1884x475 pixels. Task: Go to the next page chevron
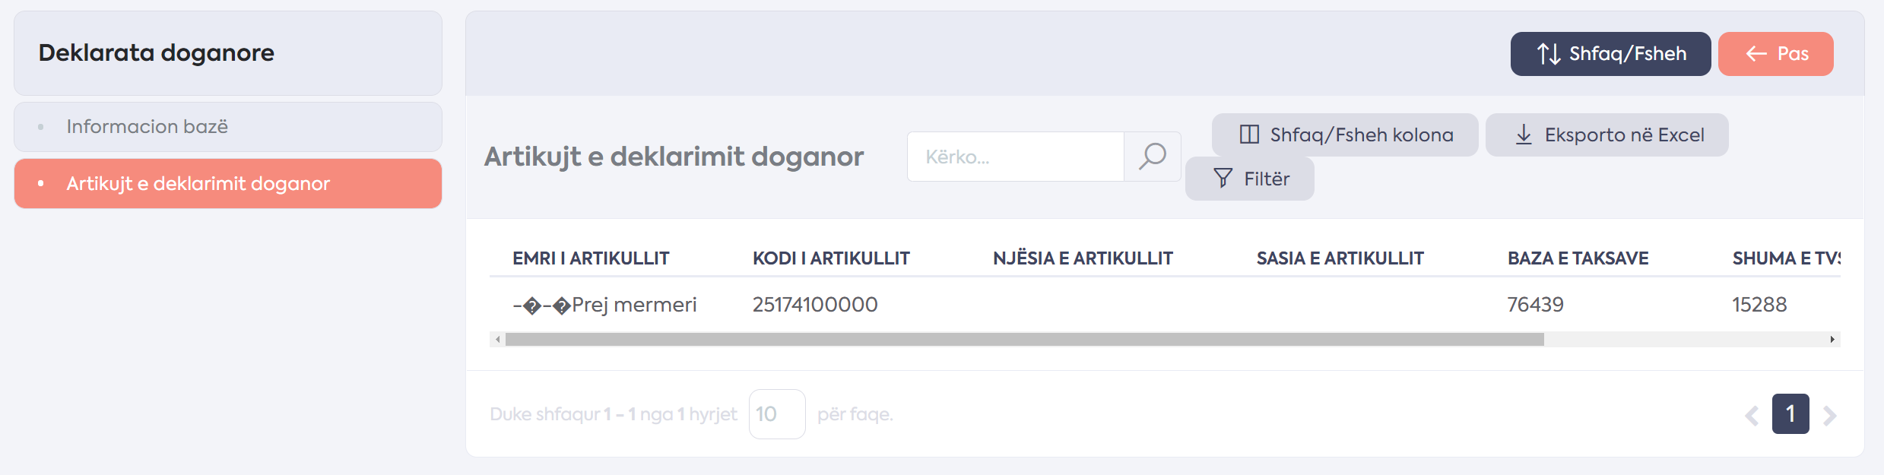click(1830, 416)
